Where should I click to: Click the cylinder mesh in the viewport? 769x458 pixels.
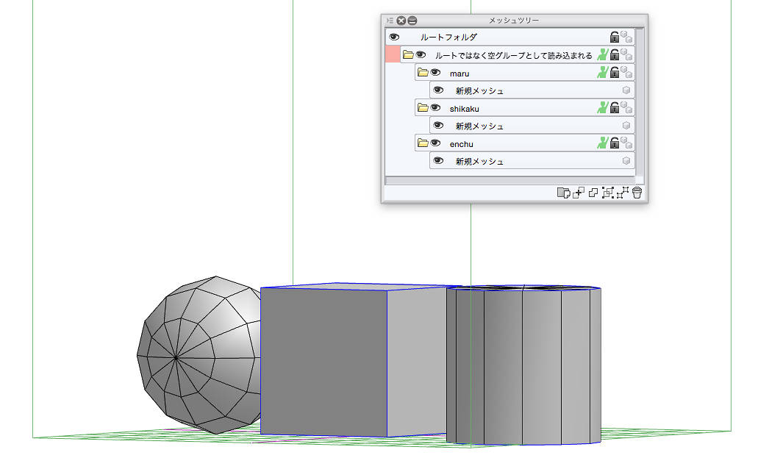tap(523, 365)
